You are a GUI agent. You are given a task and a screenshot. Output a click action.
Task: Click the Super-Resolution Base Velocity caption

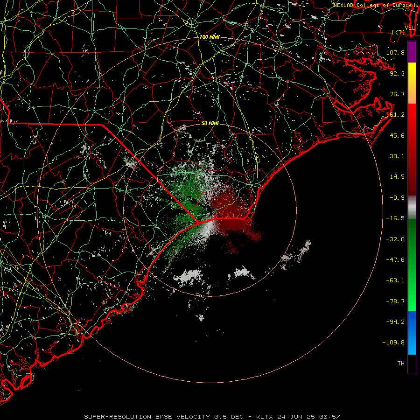[212, 417]
